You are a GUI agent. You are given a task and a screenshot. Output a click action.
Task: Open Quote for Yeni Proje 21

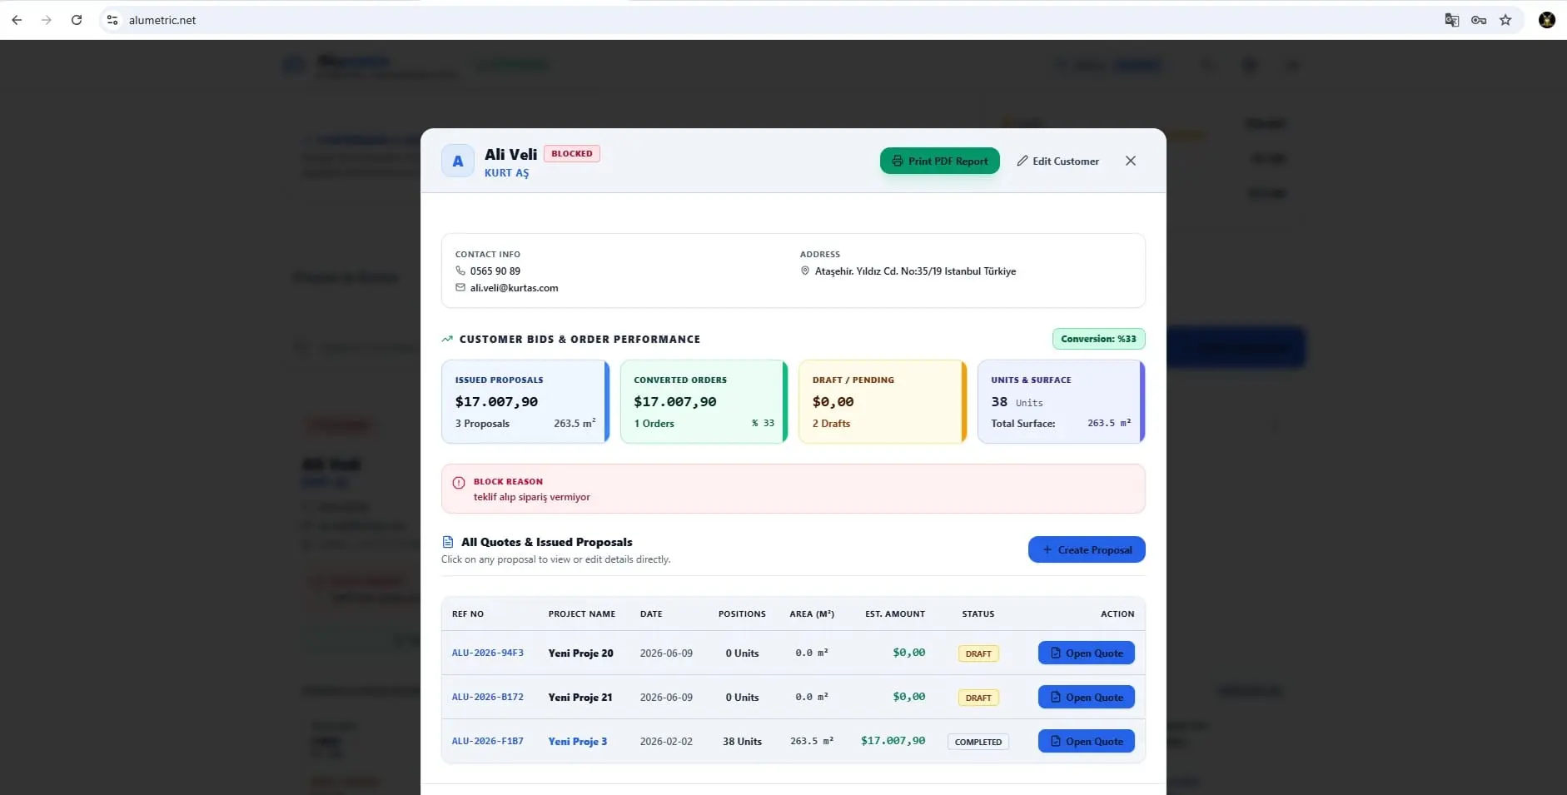[1086, 697]
